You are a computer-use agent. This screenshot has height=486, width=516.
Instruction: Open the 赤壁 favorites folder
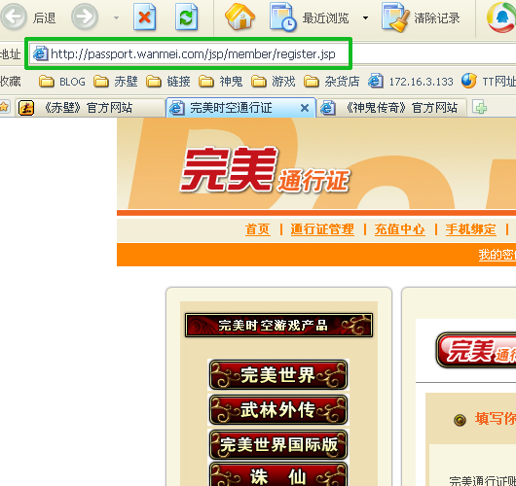click(x=115, y=82)
